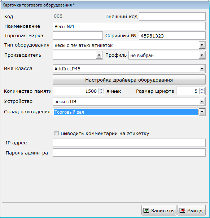Save the card with Записать button
The width and height of the screenshot is (210, 218).
(159, 210)
